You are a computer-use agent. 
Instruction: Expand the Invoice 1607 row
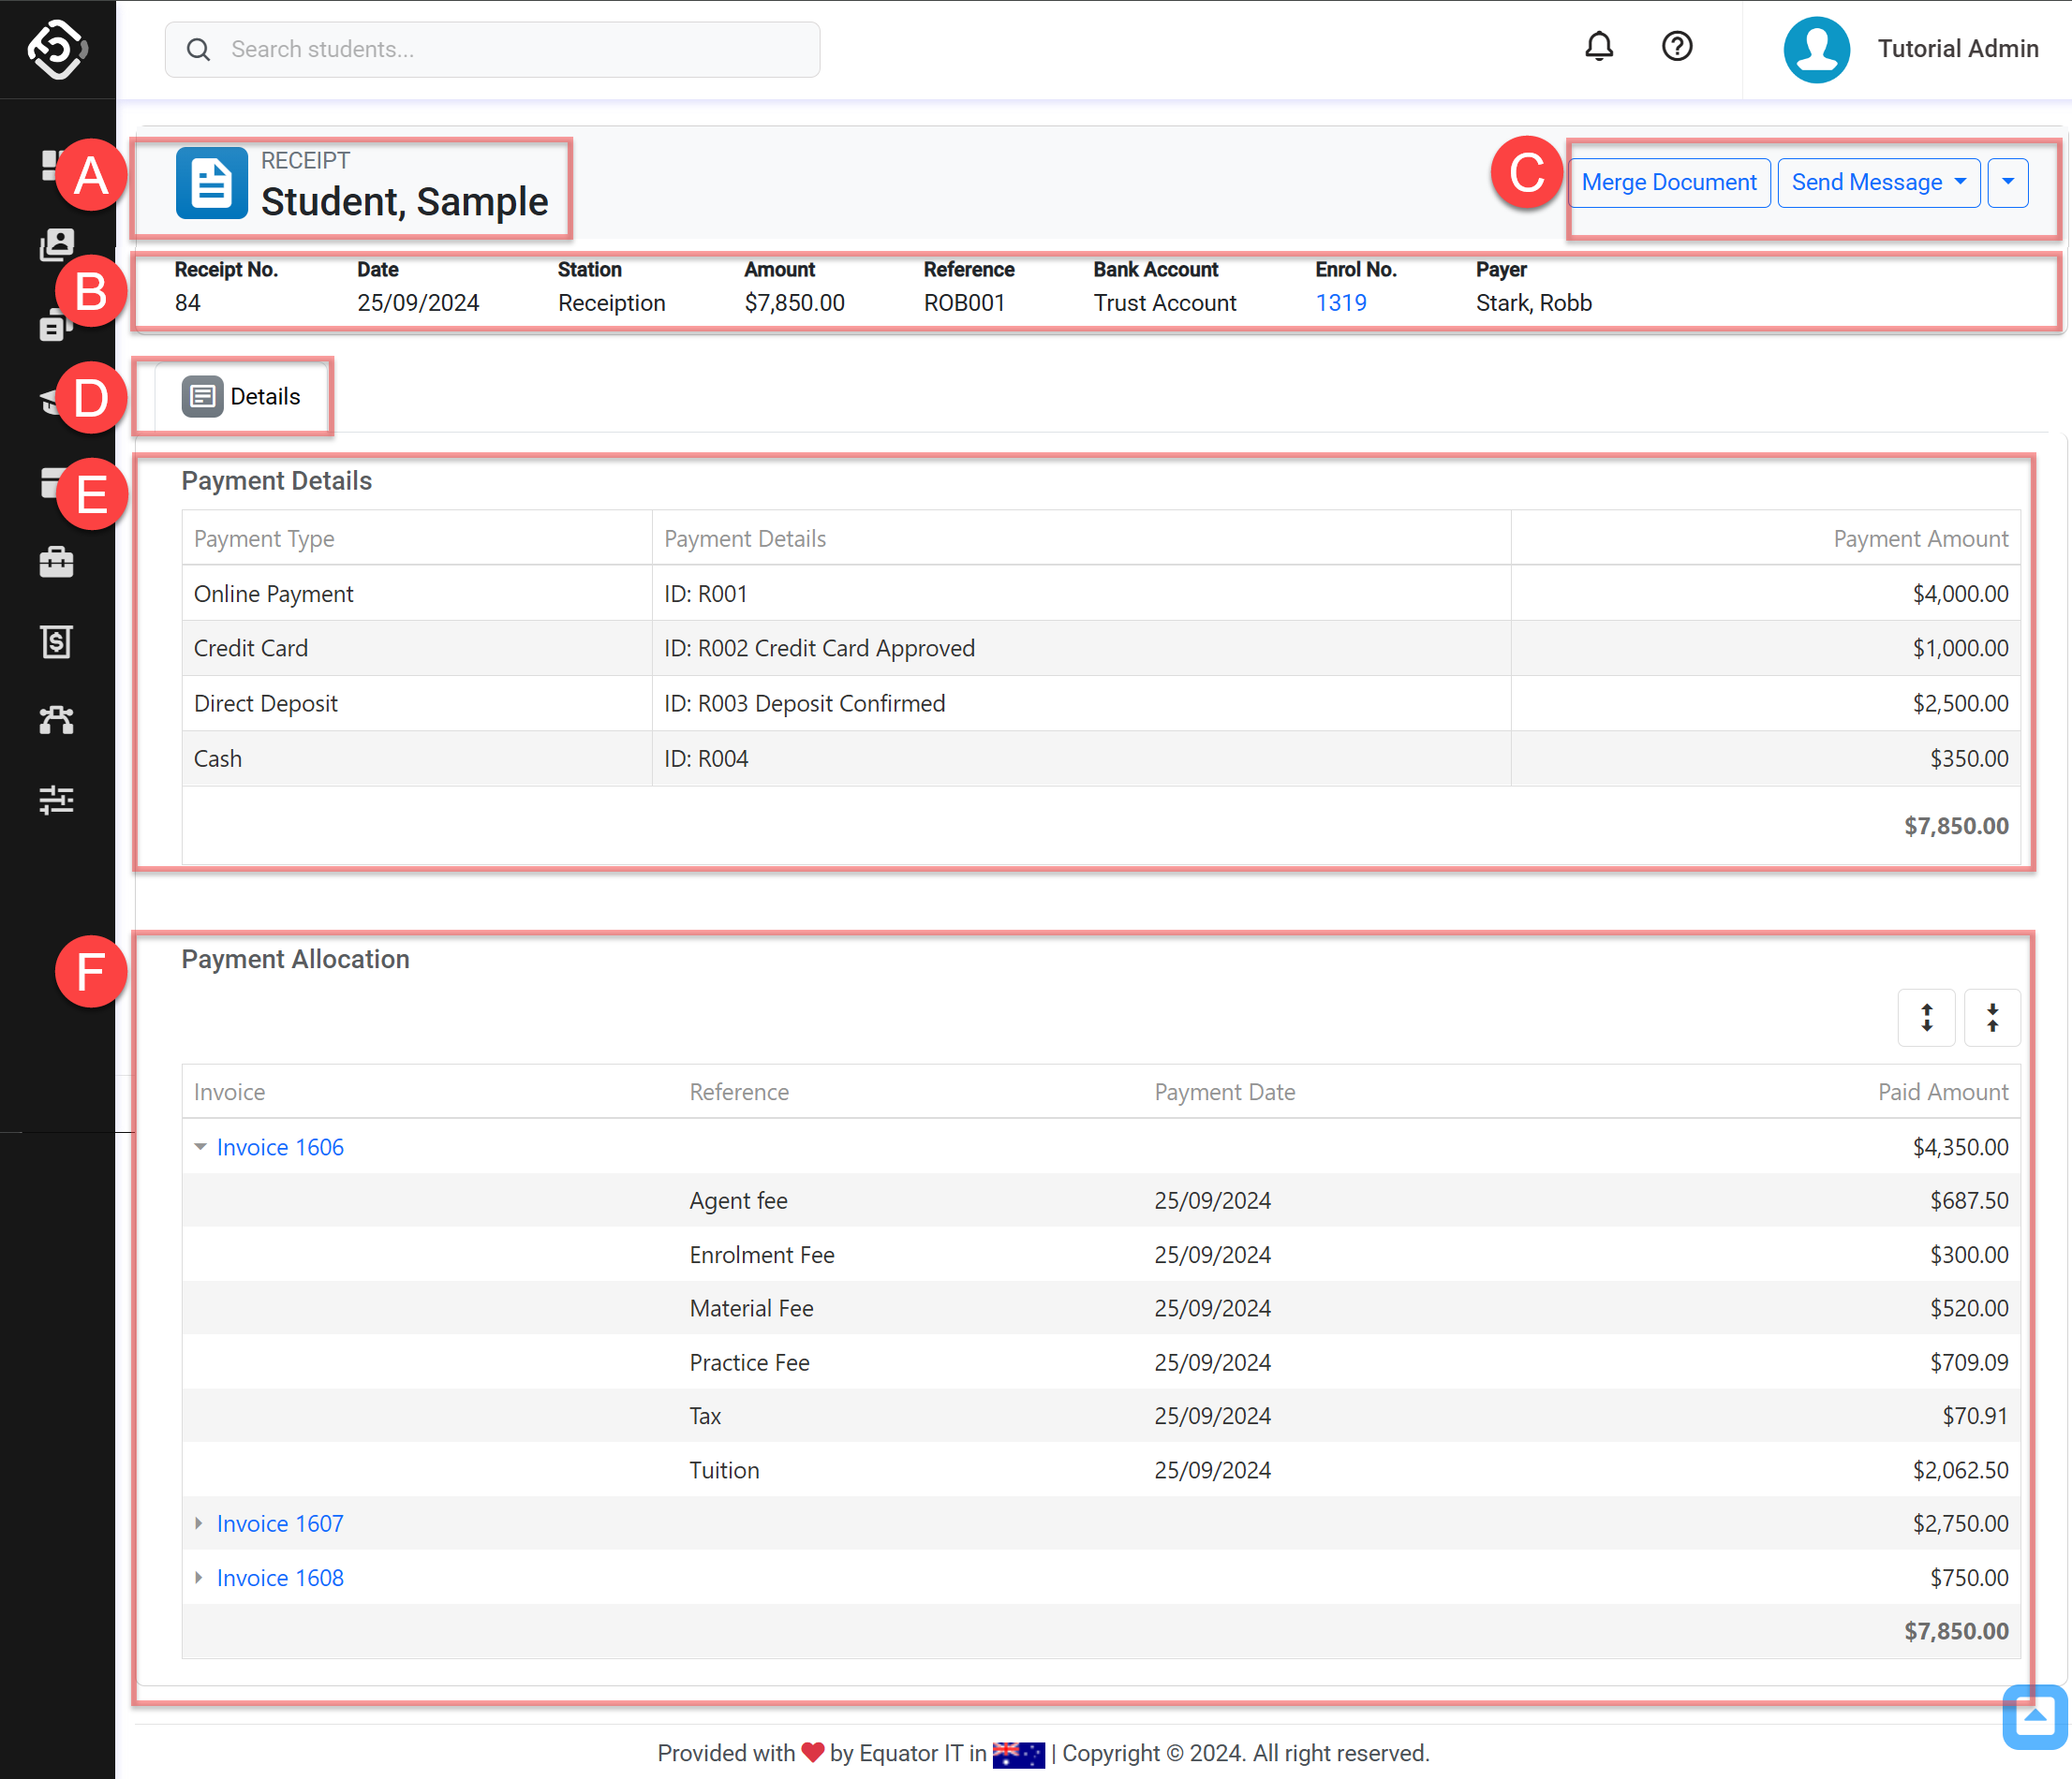click(199, 1523)
